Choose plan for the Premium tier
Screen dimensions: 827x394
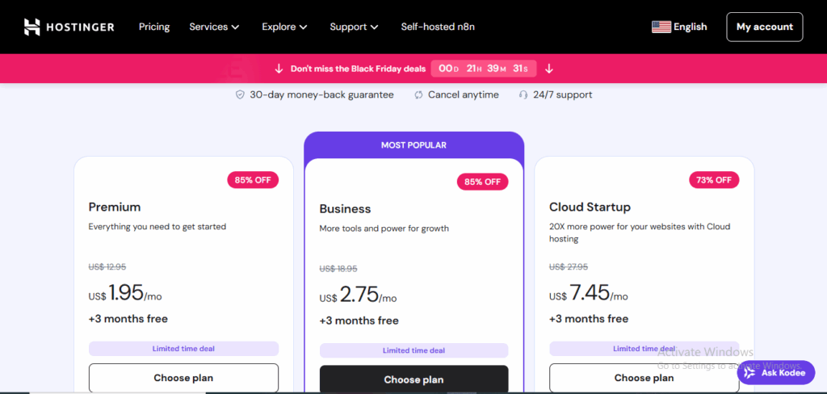183,378
